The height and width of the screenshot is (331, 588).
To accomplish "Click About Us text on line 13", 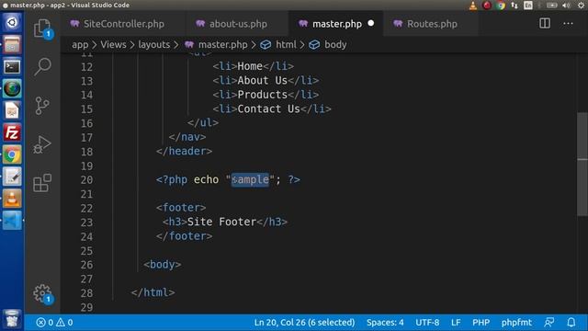I will pyautogui.click(x=262, y=80).
